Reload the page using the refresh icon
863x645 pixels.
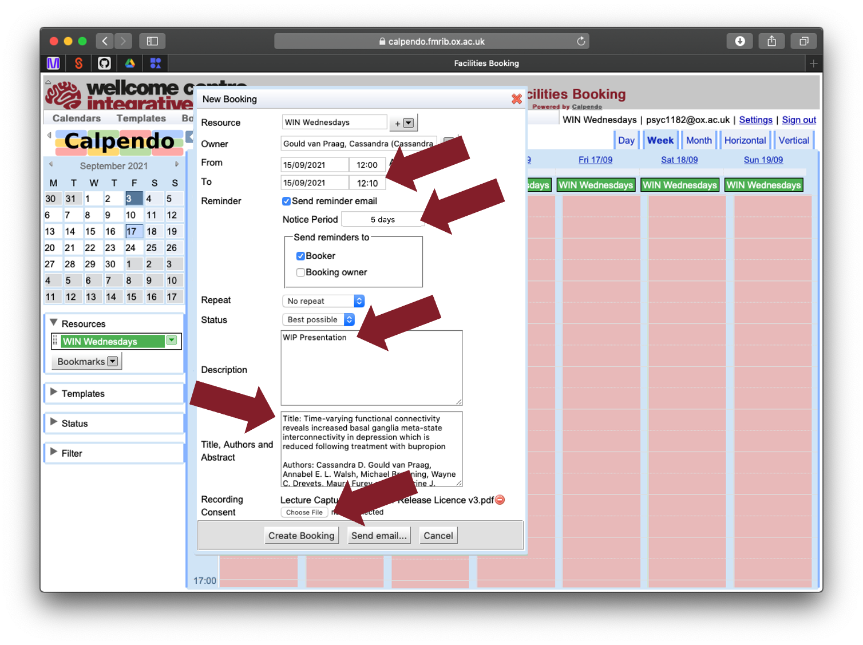tap(581, 41)
